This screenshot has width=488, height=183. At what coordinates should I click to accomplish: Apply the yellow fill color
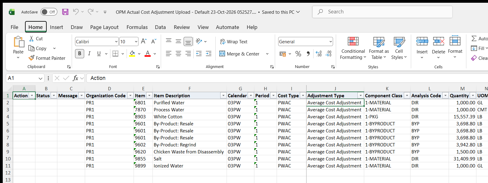(x=132, y=54)
